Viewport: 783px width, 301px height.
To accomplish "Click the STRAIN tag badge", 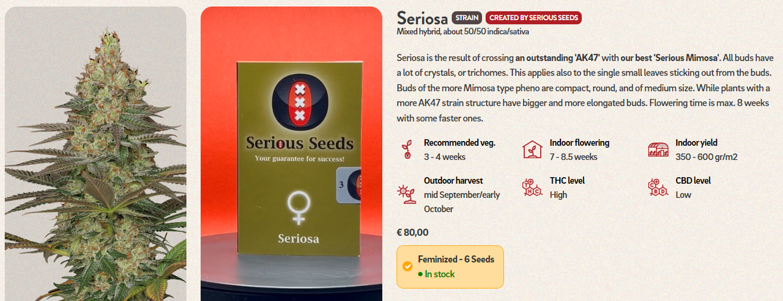I will 467,18.
